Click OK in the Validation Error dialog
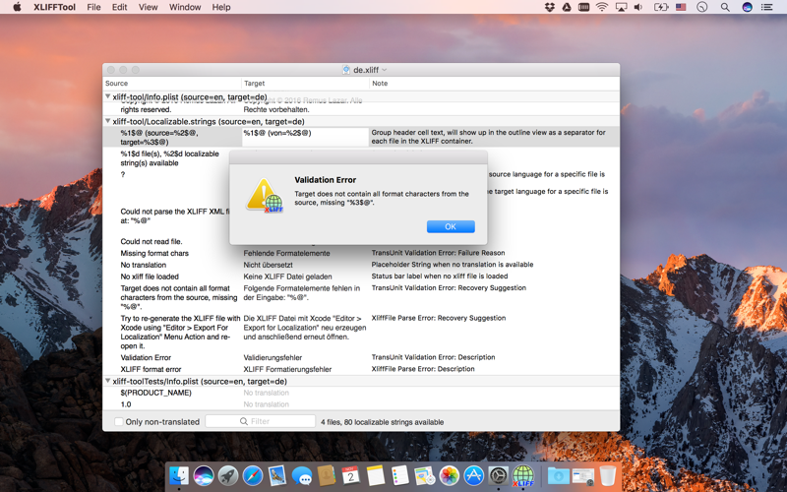This screenshot has width=787, height=492. [x=451, y=226]
